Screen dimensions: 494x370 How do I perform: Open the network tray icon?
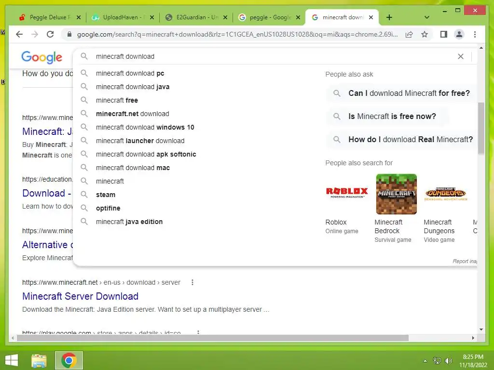point(437,361)
